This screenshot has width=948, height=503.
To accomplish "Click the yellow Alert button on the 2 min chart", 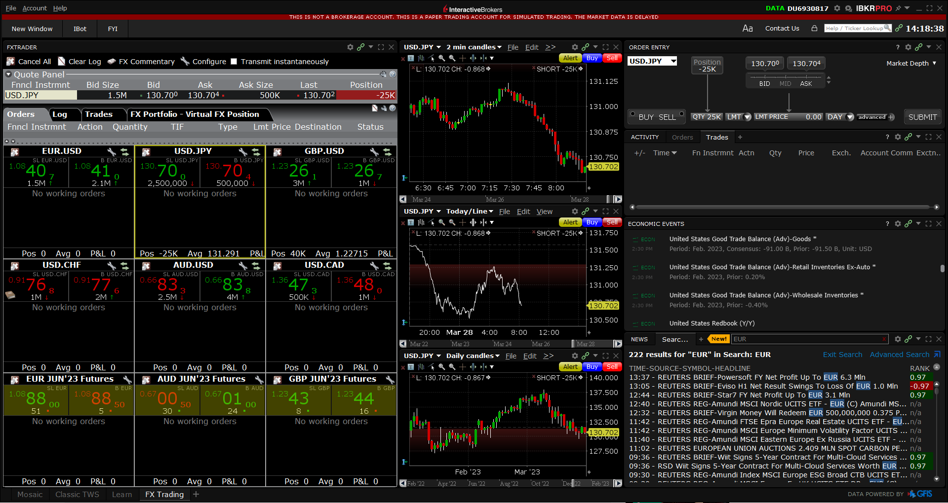I will [570, 58].
